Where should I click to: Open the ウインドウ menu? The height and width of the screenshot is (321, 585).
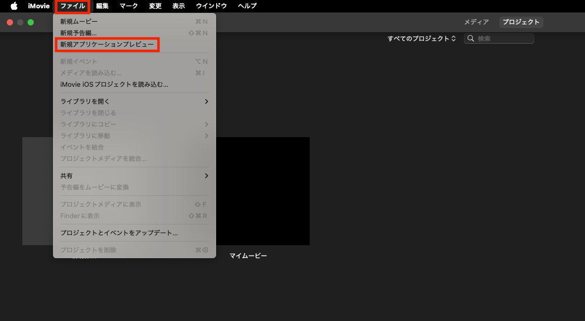click(211, 6)
